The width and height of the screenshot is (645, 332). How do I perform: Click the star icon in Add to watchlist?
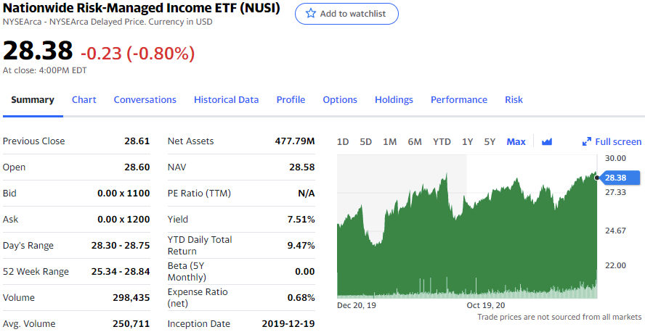coord(311,14)
